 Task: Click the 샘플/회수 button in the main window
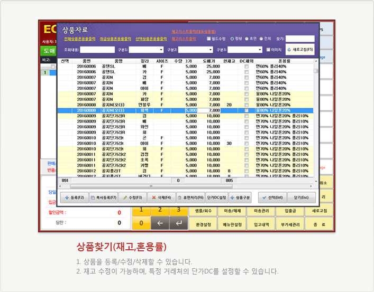point(203,211)
